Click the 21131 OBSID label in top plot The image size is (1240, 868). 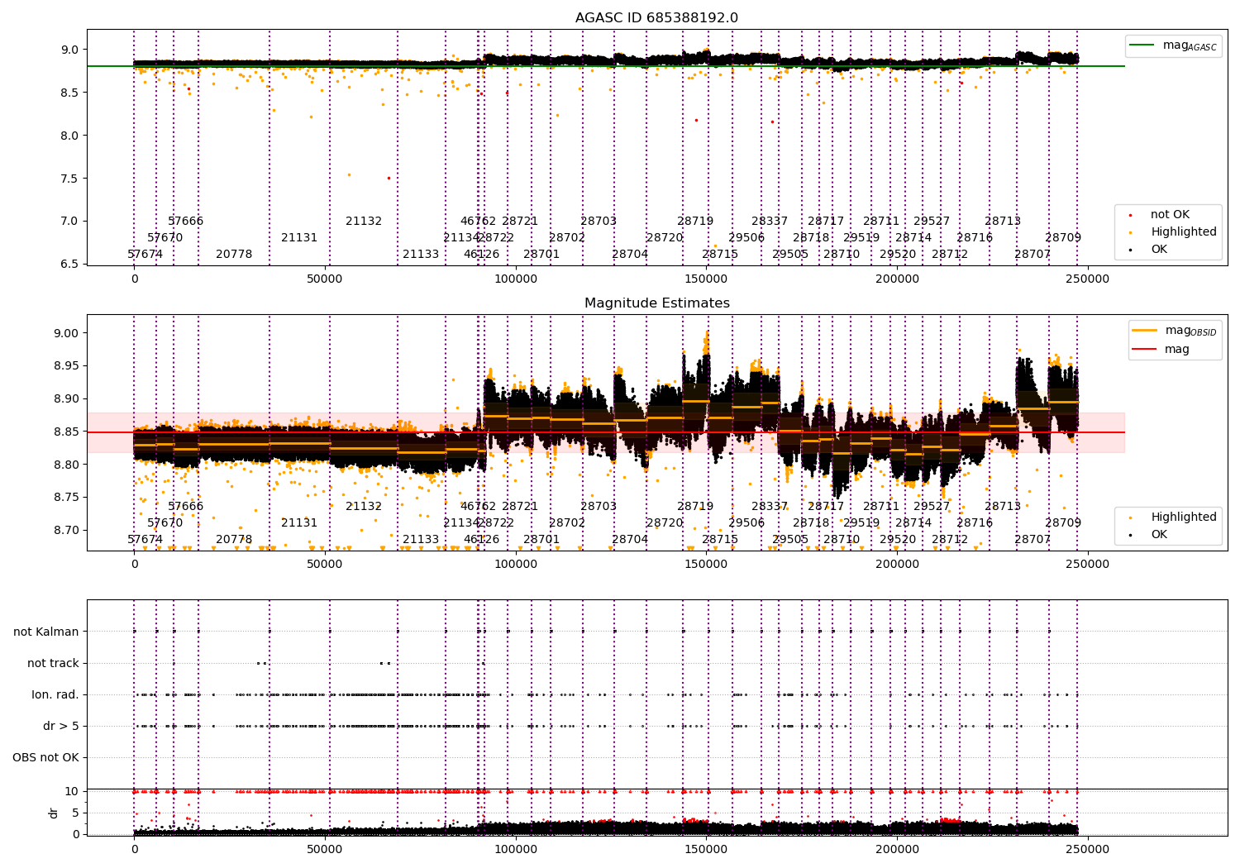(x=299, y=238)
